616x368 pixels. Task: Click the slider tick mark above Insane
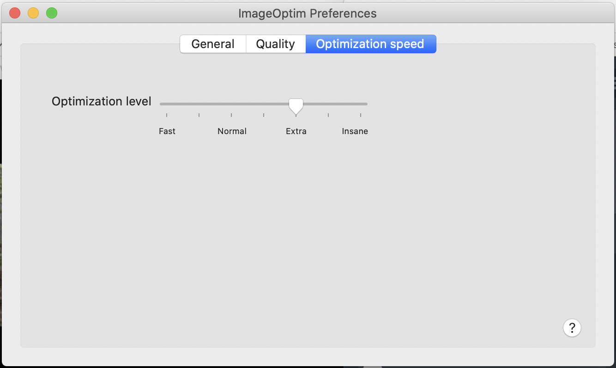[x=361, y=115]
